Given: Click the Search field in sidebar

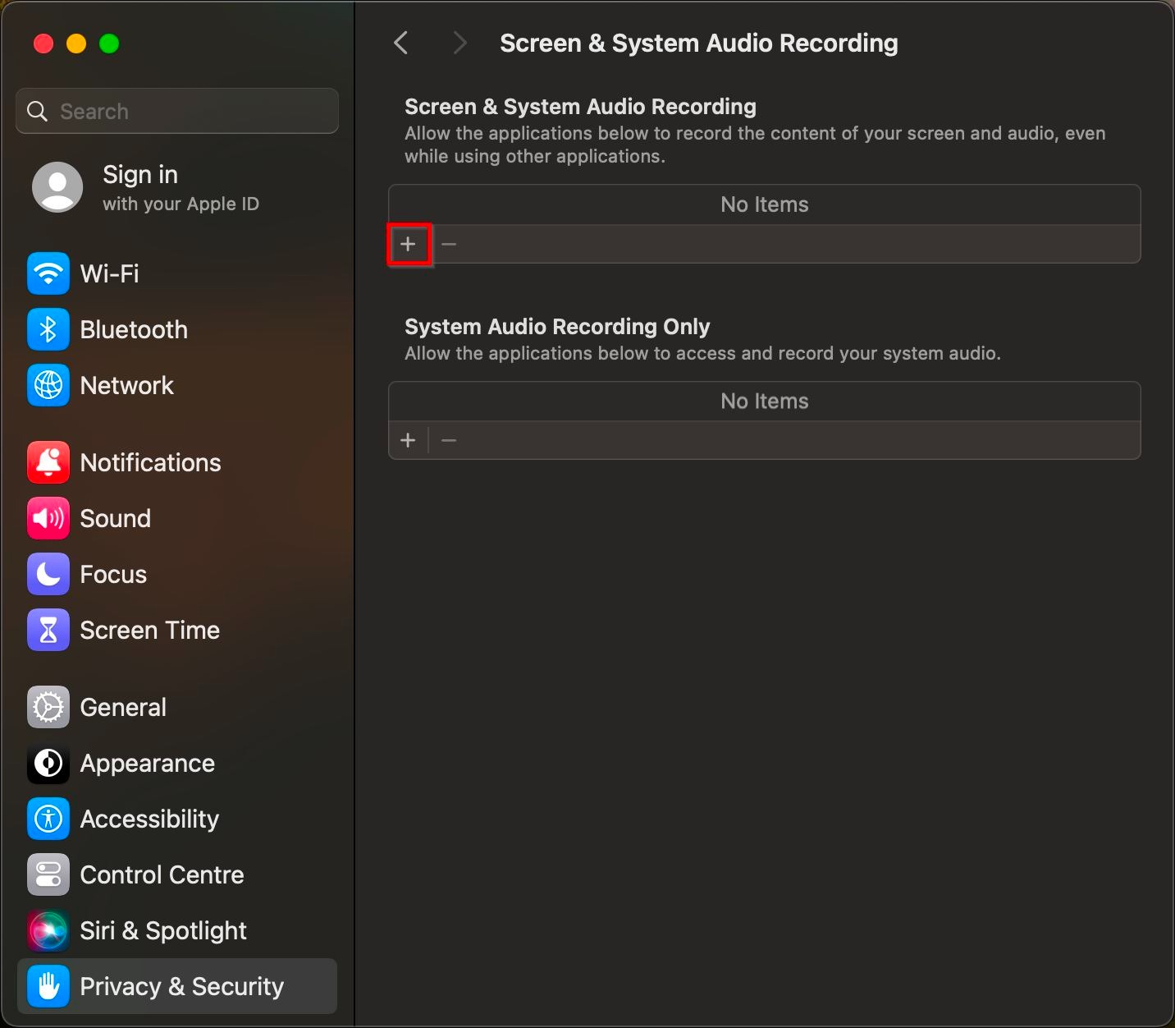Looking at the screenshot, I should pyautogui.click(x=177, y=111).
